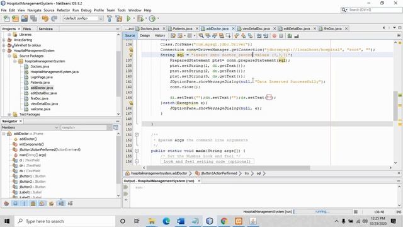Toggle Sort by Name in Navigator
The image size is (403, 227).
point(61,204)
